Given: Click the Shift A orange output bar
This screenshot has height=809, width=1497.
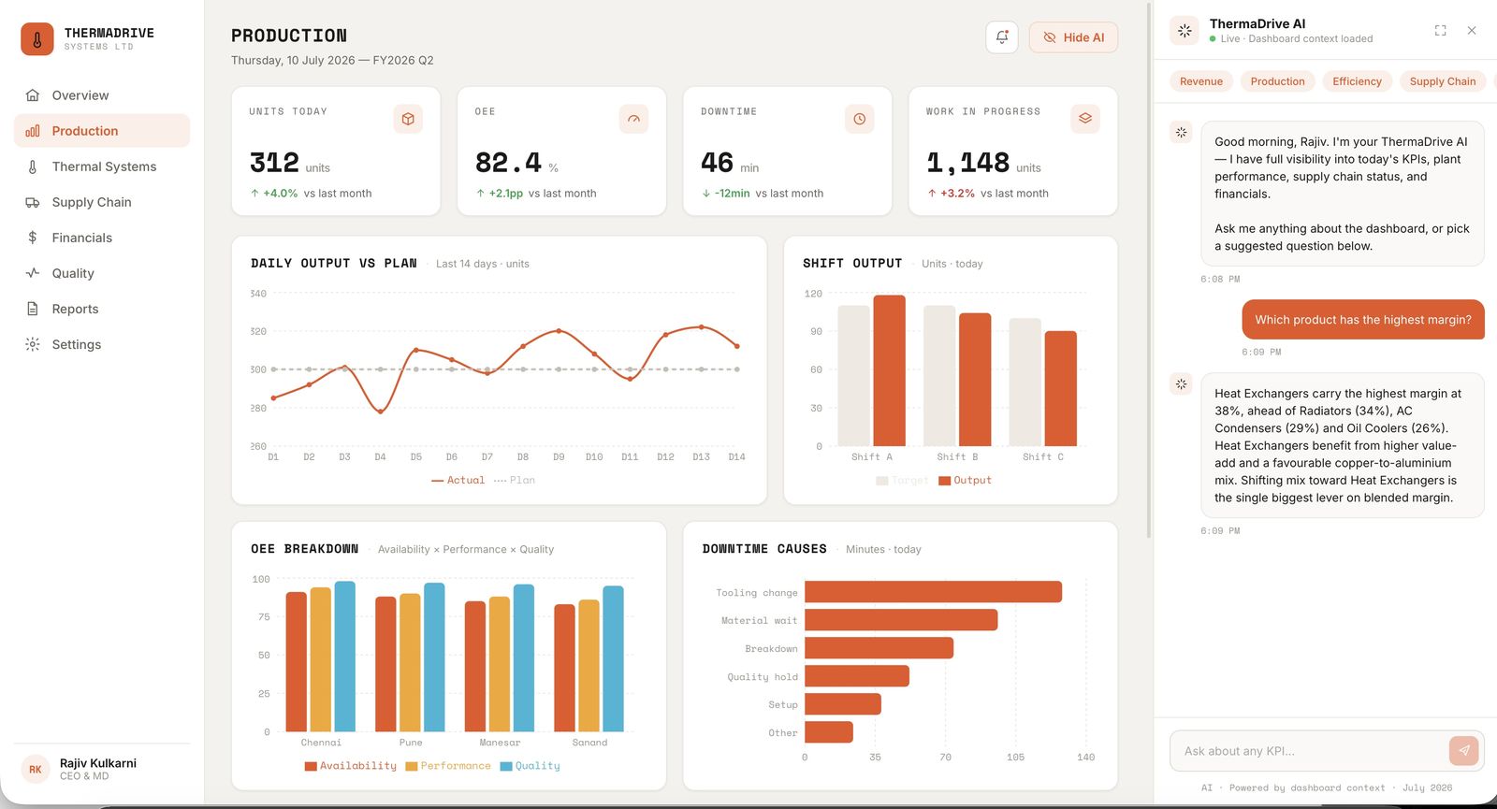Looking at the screenshot, I should pos(889,371).
